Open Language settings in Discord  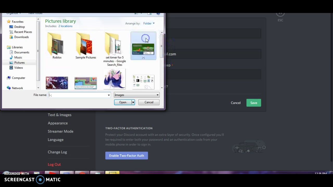click(56, 140)
